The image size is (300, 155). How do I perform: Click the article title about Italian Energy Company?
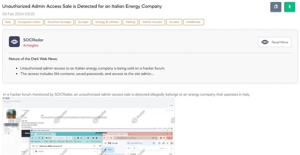point(82,6)
